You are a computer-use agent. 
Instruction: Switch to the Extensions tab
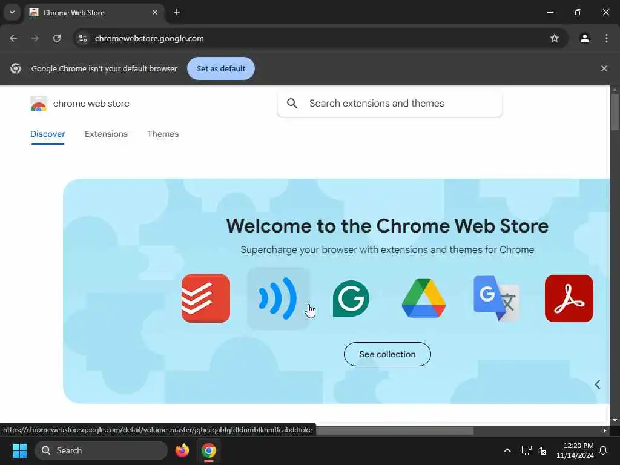tap(106, 134)
